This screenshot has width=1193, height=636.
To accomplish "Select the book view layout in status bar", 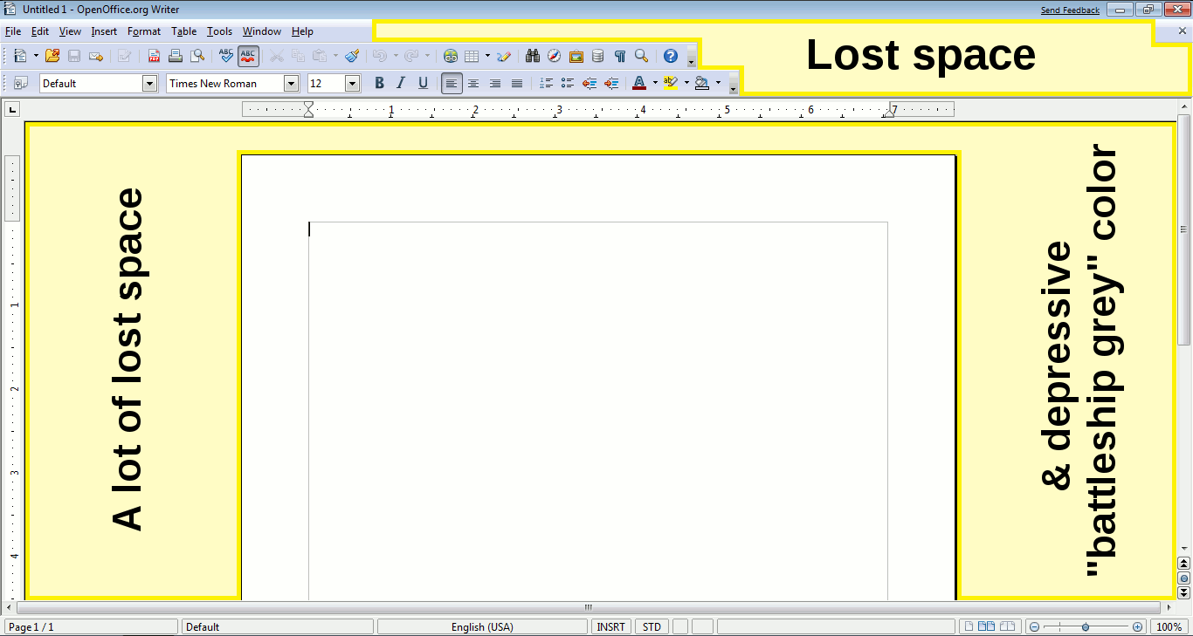I will [1008, 626].
